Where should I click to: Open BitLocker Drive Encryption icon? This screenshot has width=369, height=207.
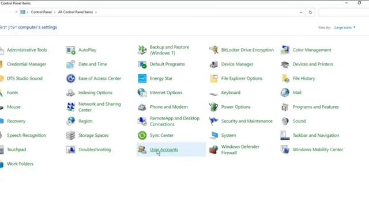(x=214, y=50)
